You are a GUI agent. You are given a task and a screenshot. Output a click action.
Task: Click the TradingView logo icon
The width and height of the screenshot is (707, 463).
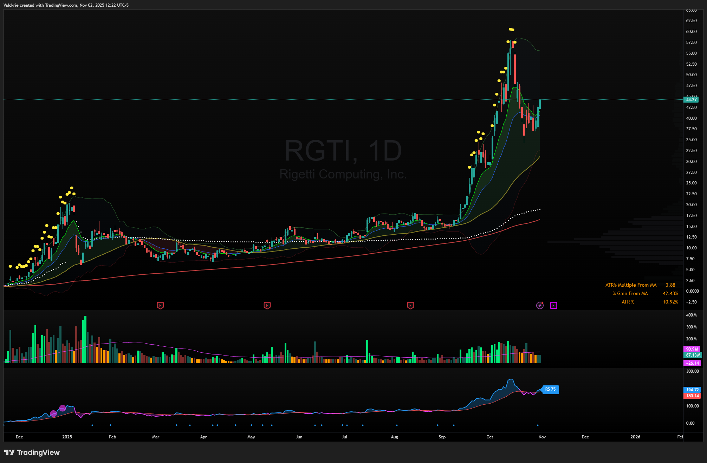tap(9, 452)
